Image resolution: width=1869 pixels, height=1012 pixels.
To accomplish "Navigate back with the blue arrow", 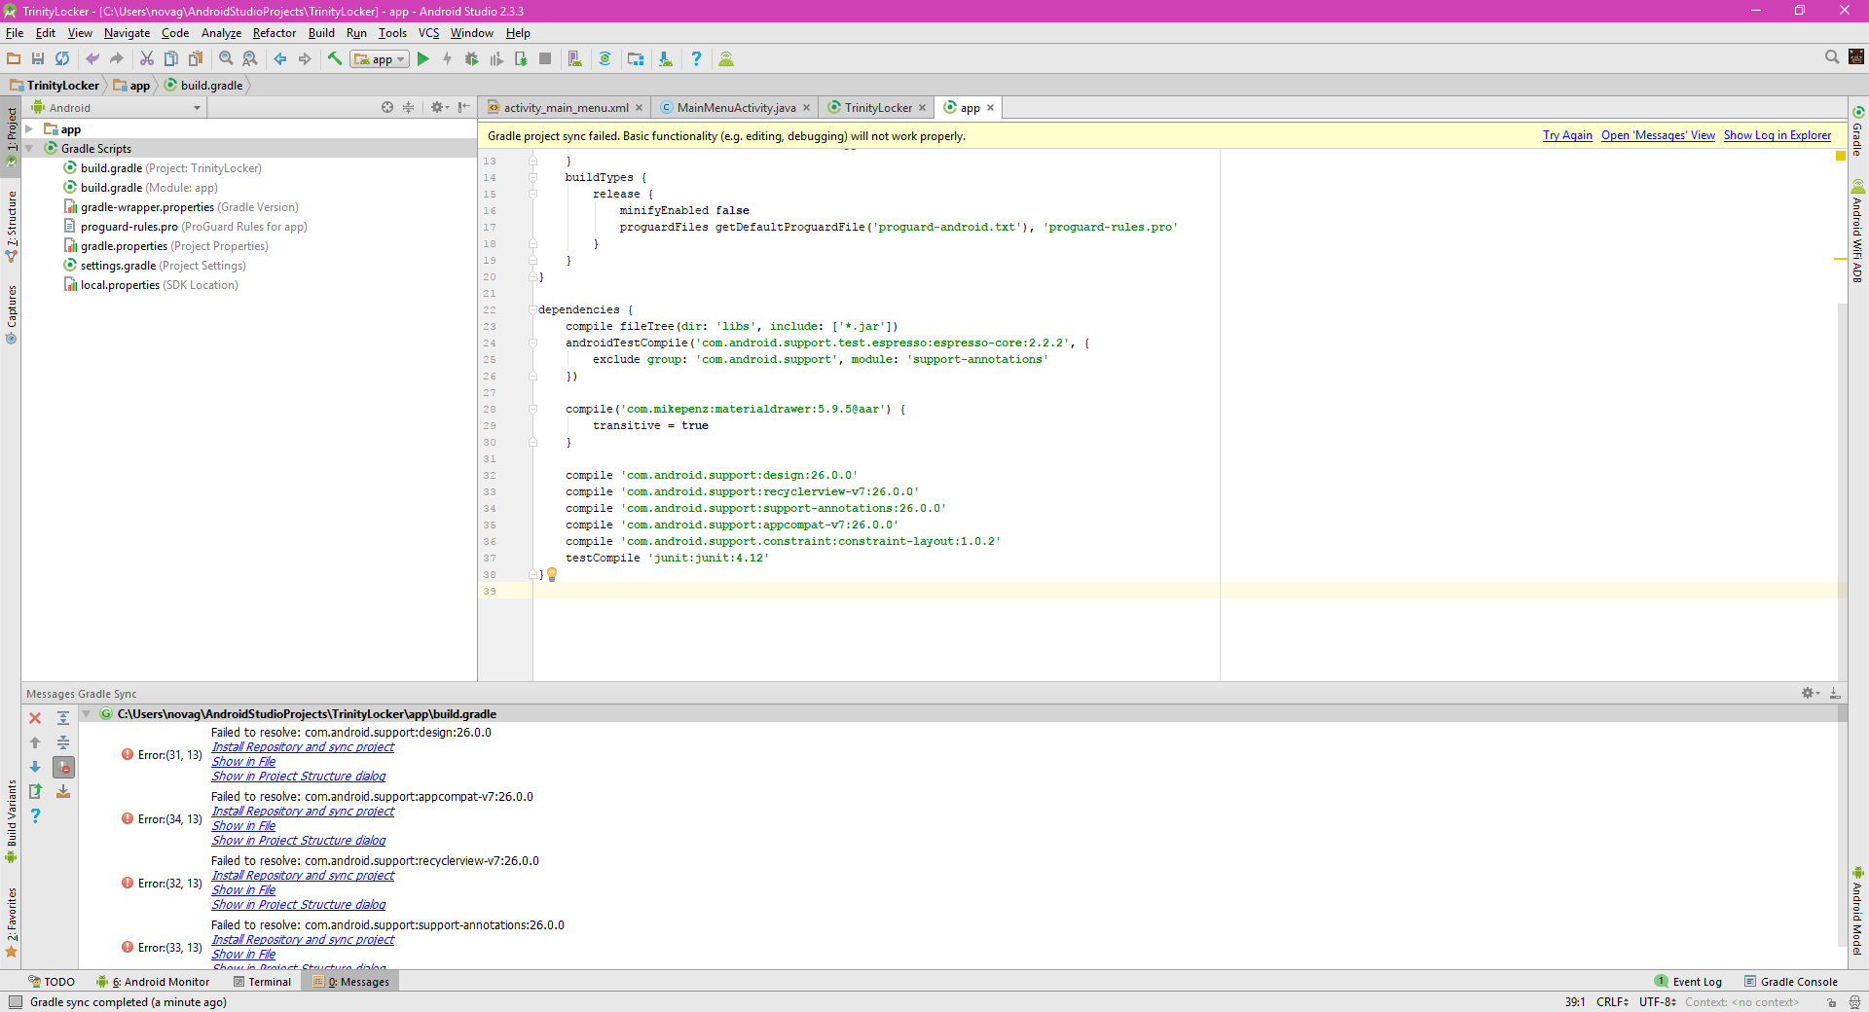I will click(280, 59).
